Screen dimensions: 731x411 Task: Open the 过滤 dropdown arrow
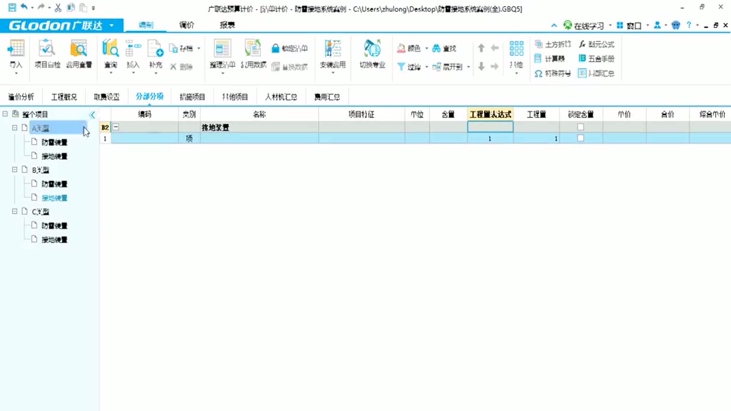(426, 67)
